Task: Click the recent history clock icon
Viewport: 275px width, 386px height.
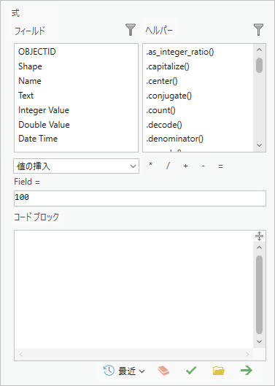Action: click(109, 371)
